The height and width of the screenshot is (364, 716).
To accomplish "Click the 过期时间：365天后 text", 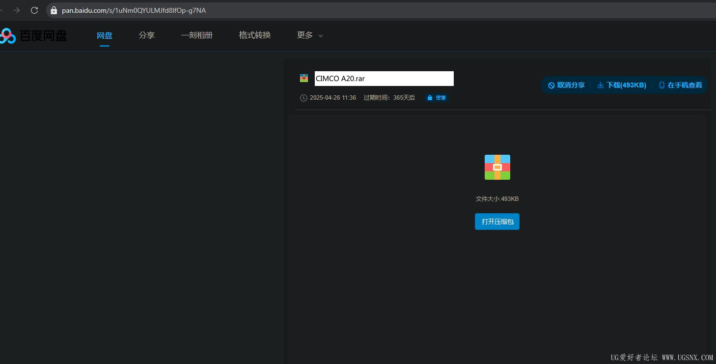I will (x=389, y=98).
